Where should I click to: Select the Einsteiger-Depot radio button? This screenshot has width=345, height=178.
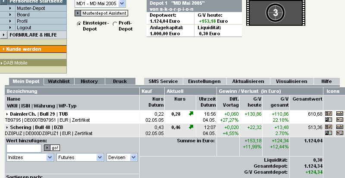79,24
